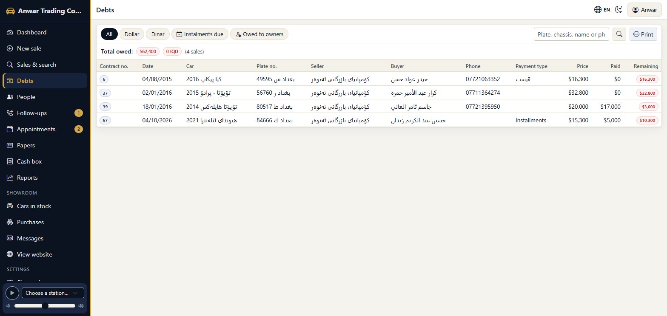Click the Date column header

148,66
